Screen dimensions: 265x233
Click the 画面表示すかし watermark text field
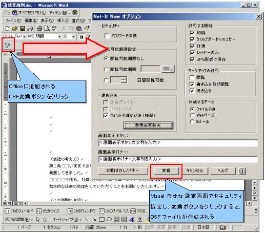178,143
